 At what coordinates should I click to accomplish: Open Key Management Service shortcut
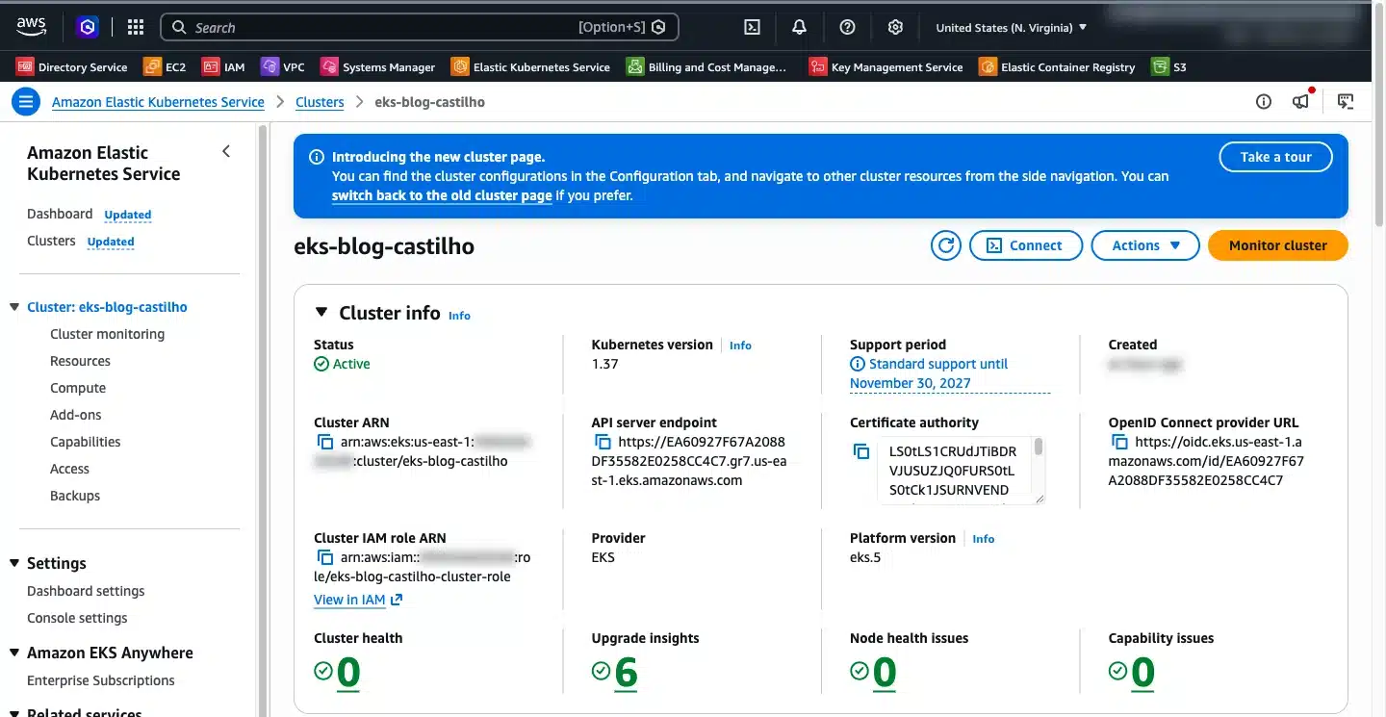(885, 67)
